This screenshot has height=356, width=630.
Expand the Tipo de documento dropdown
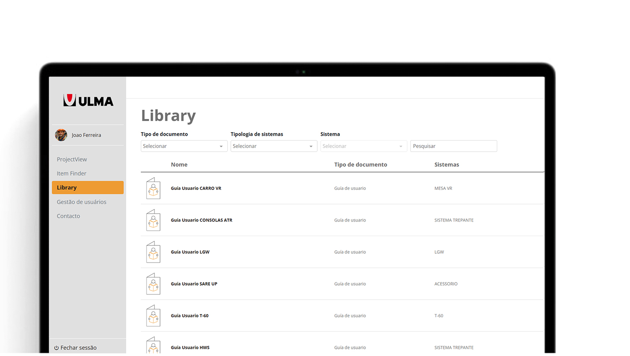point(184,146)
